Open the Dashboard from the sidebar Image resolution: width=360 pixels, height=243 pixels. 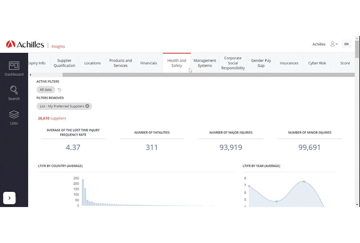(x=14, y=68)
